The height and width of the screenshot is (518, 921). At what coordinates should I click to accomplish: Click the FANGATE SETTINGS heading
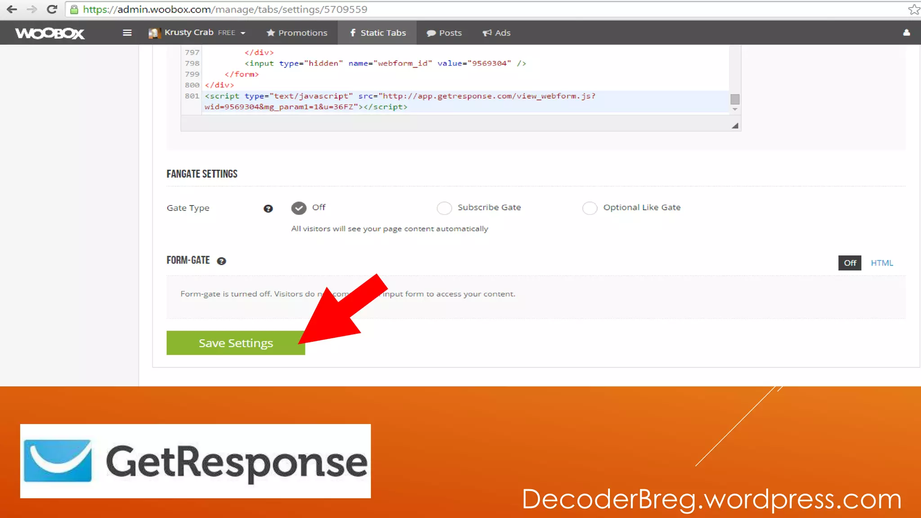(202, 174)
